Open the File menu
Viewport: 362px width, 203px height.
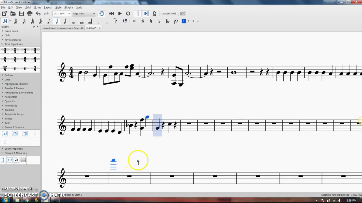coord(3,7)
